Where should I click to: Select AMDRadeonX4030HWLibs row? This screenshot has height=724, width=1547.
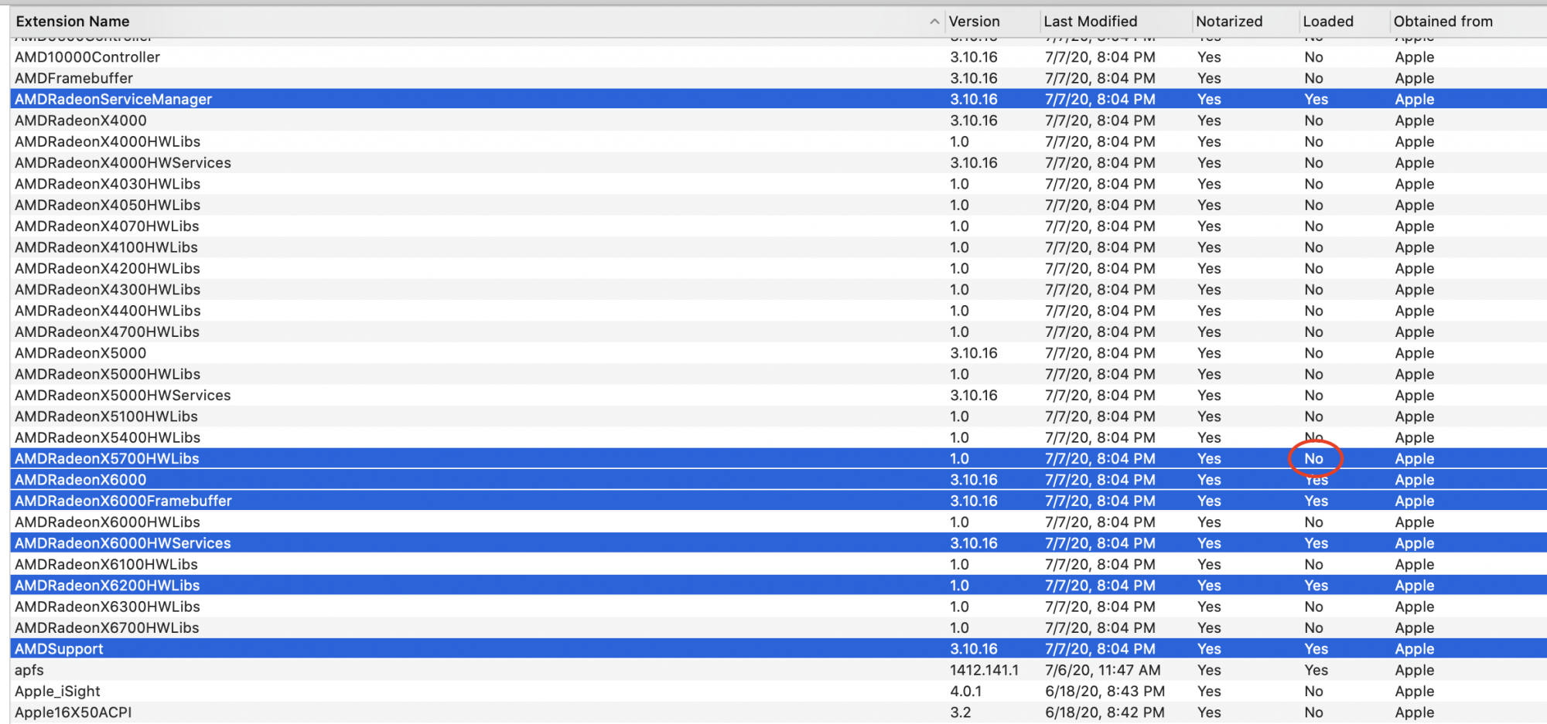pyautogui.click(x=778, y=184)
